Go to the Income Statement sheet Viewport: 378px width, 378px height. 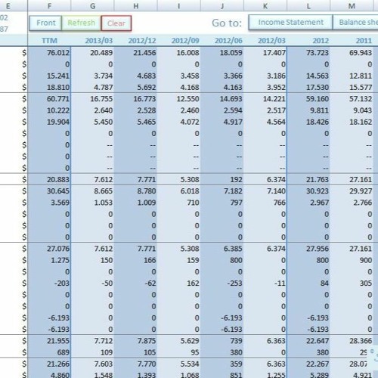coord(290,23)
